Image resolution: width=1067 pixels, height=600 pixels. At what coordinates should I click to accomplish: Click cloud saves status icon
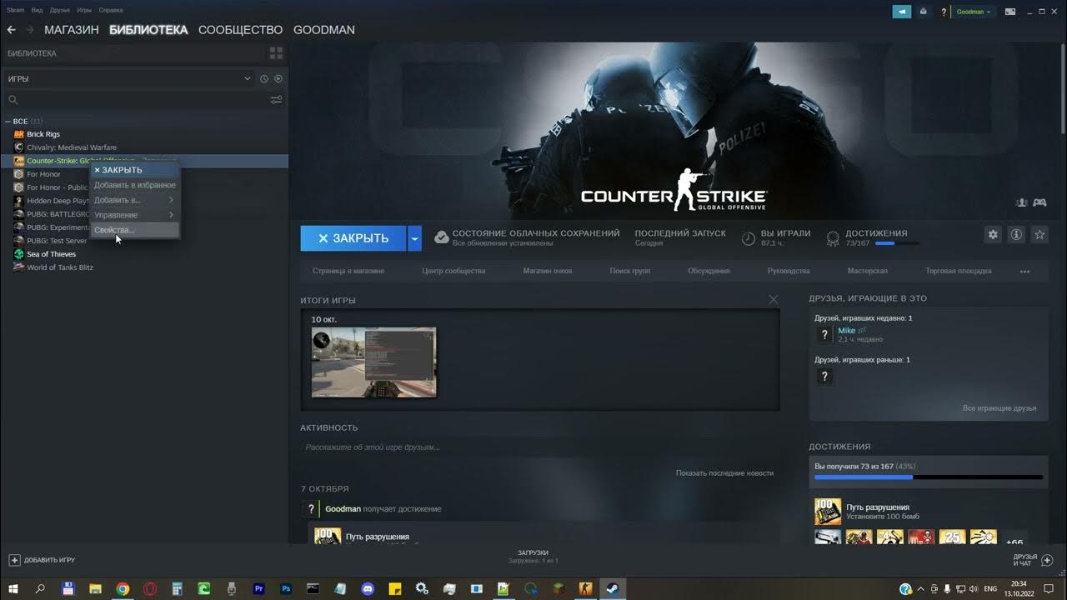(441, 238)
